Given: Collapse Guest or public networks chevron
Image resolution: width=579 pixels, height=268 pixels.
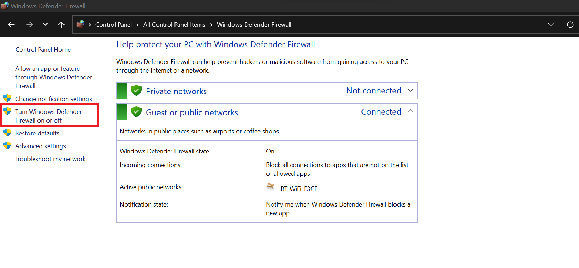Looking at the screenshot, I should [x=410, y=111].
